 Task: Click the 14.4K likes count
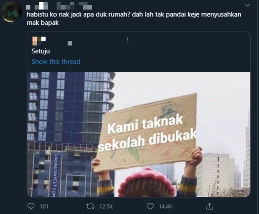(x=165, y=206)
